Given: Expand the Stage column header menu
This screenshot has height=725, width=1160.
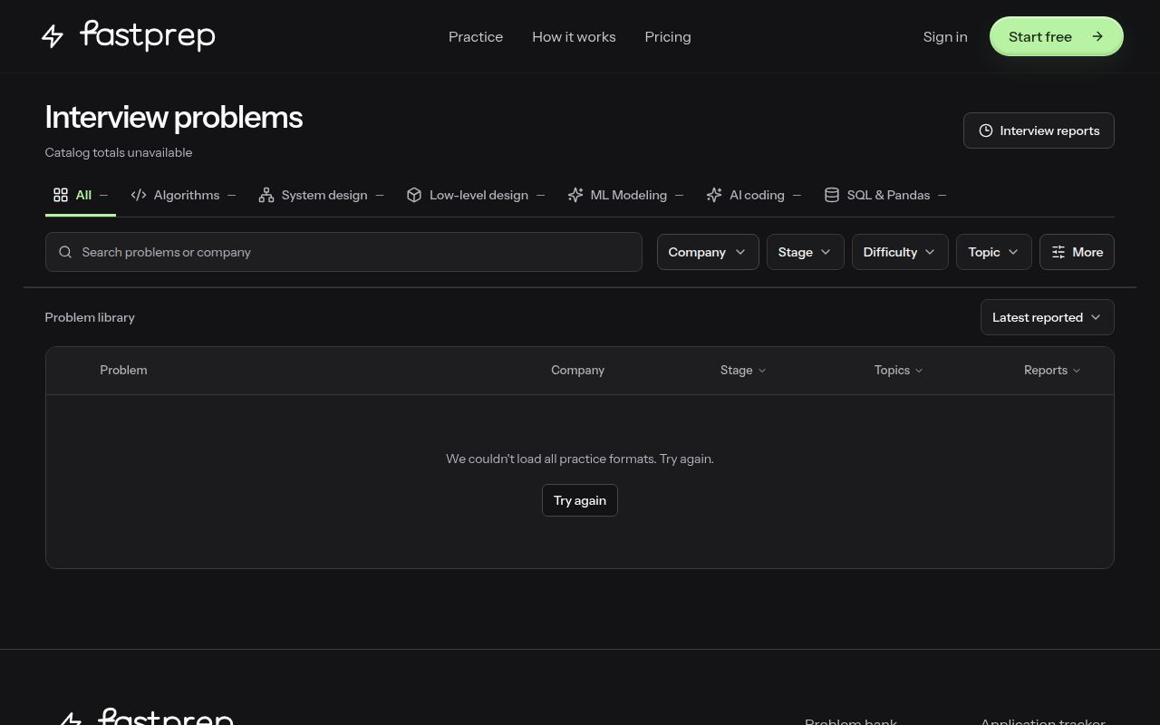Looking at the screenshot, I should (743, 370).
